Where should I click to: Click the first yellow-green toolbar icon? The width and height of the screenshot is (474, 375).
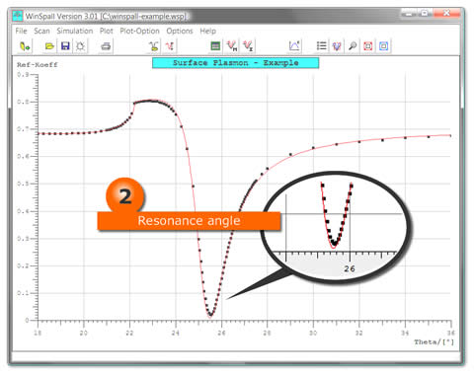pyautogui.click(x=25, y=46)
